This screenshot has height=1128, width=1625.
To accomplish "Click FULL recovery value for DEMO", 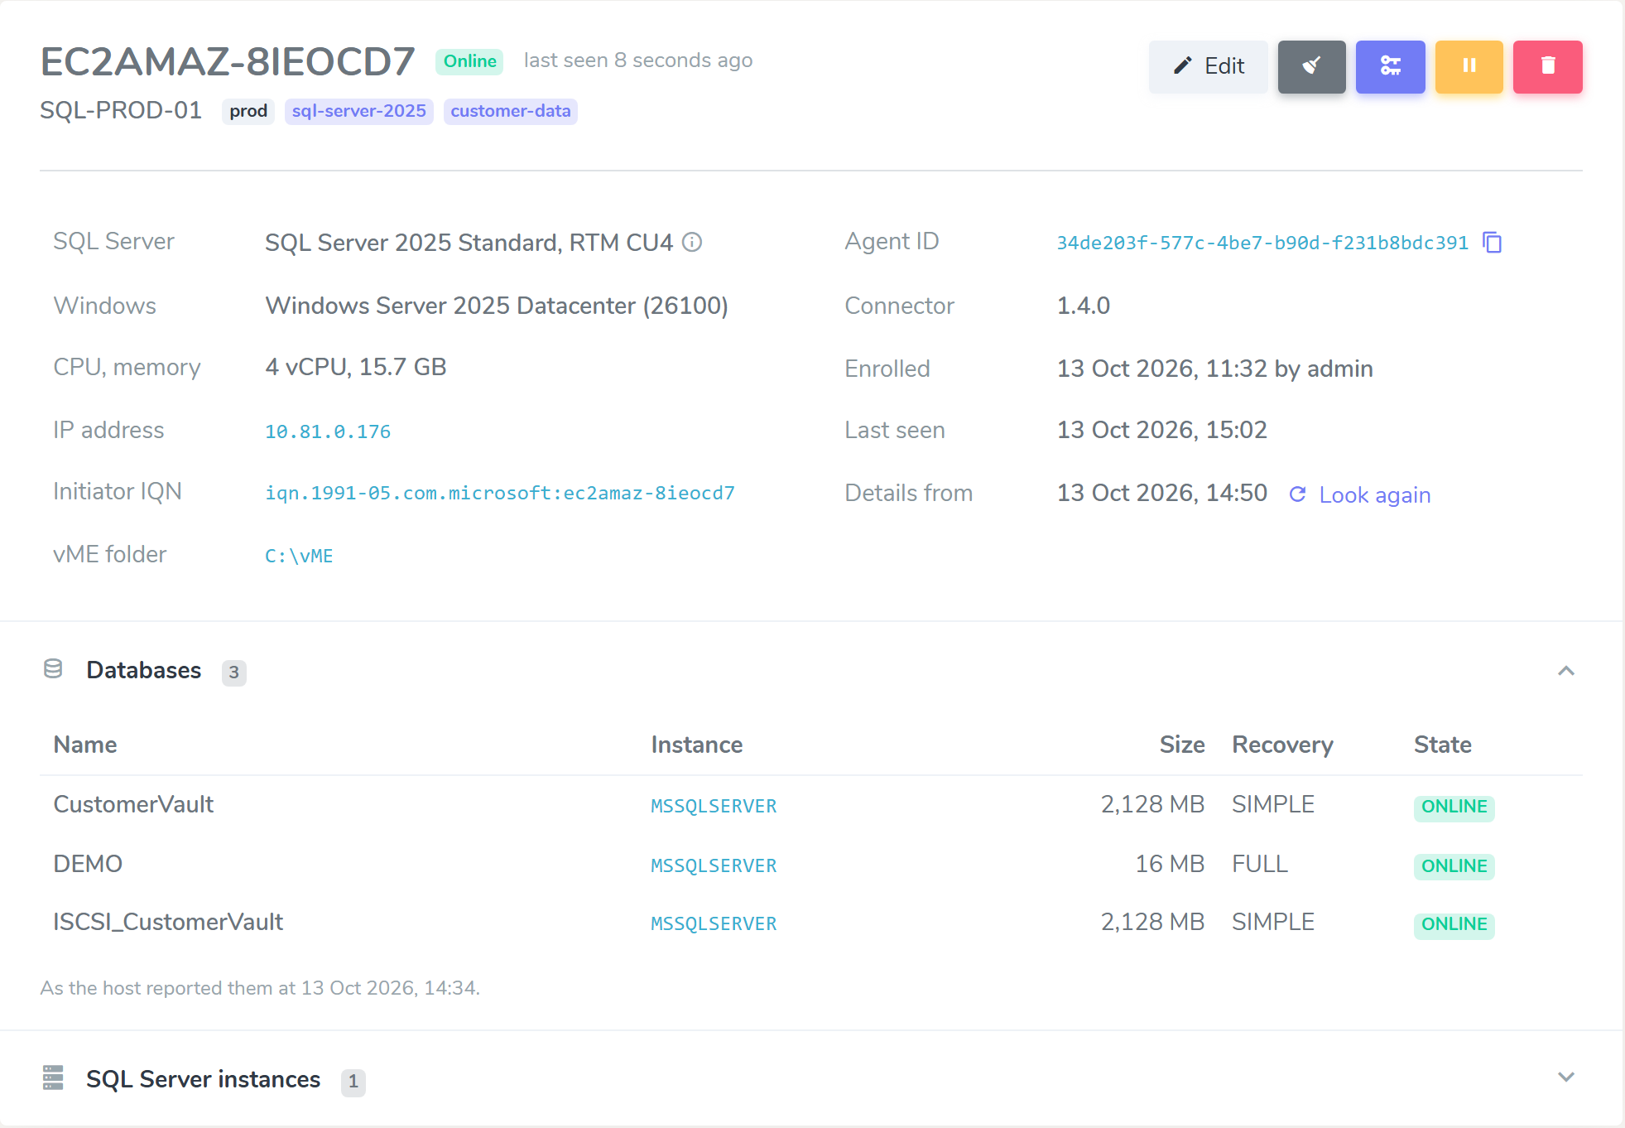I will [1259, 864].
